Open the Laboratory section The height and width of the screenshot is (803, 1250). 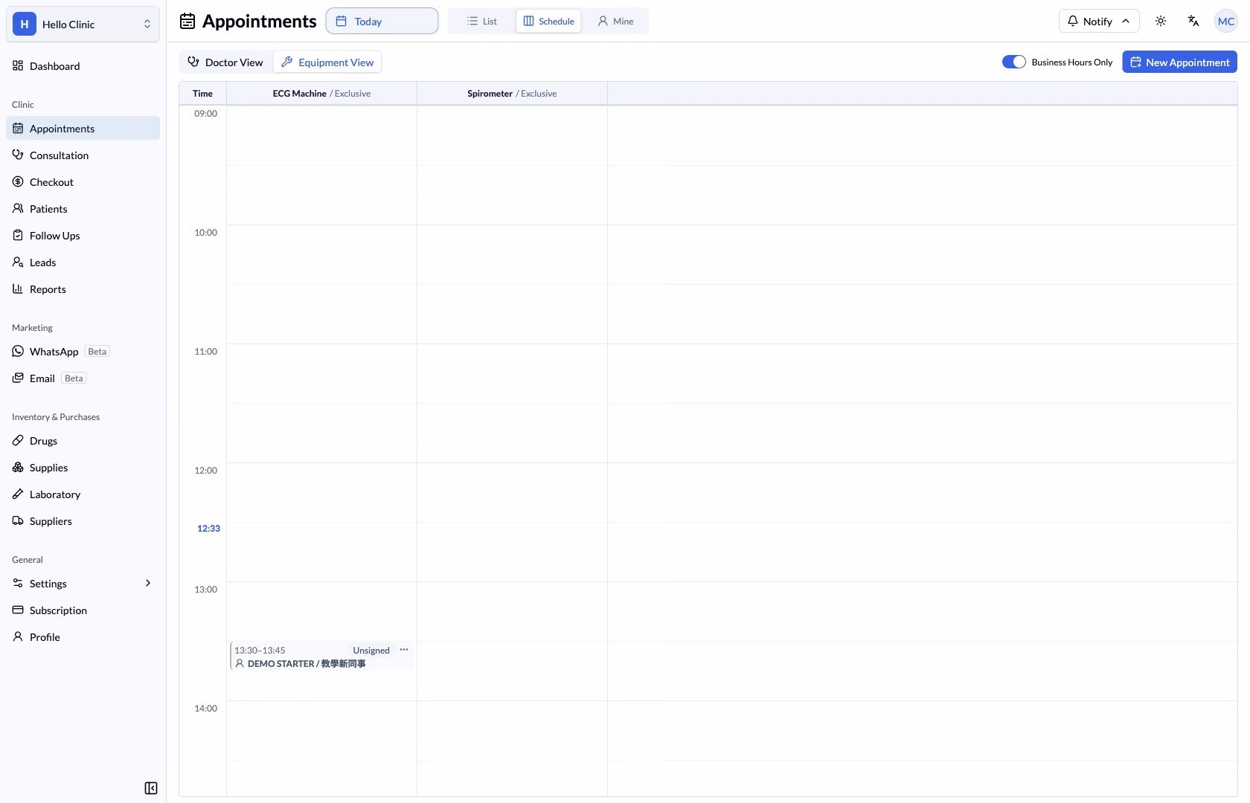coord(83,494)
